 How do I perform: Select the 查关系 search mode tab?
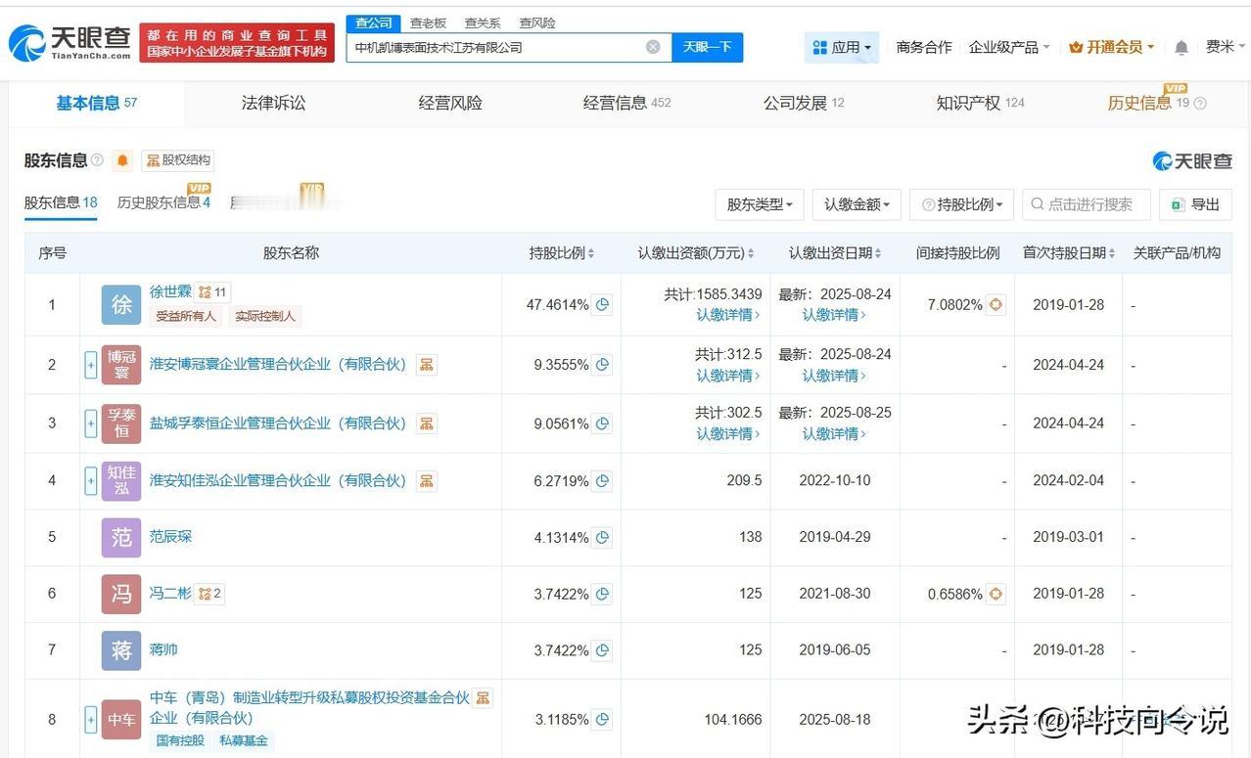coord(483,22)
